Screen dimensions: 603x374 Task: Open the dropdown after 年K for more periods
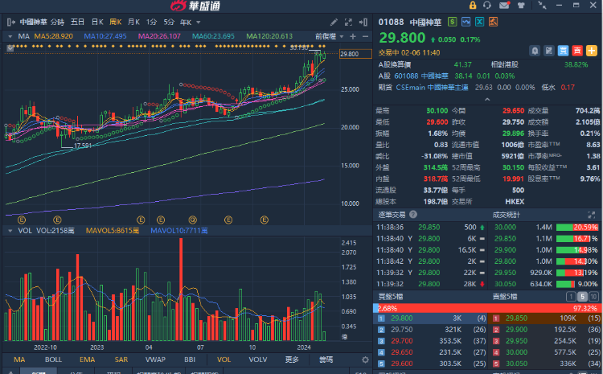click(x=199, y=23)
